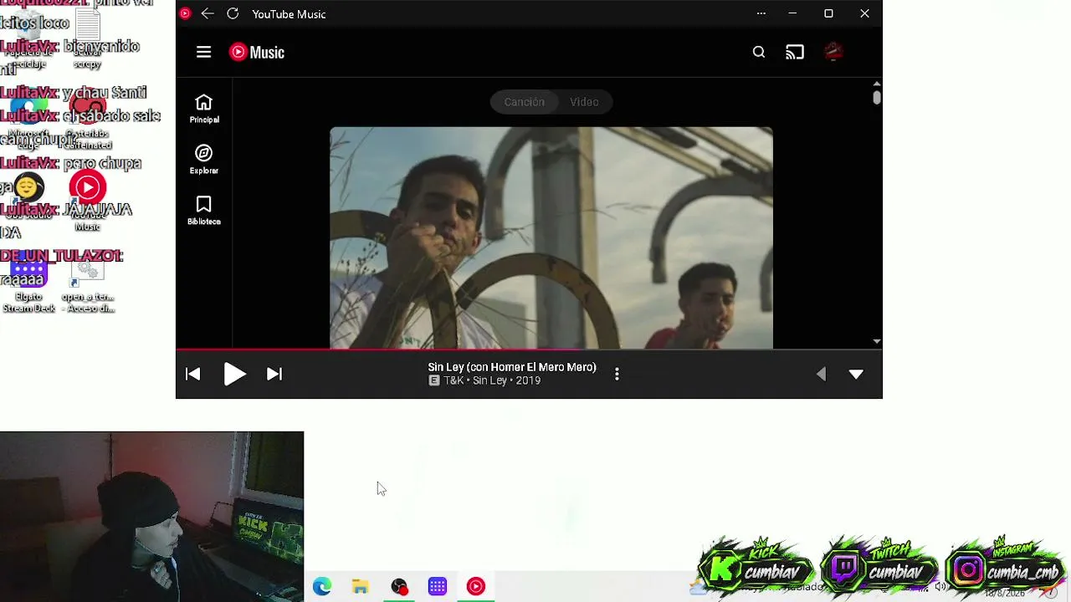1071x602 pixels.
Task: Reload the YouTube Music app
Action: (x=233, y=13)
